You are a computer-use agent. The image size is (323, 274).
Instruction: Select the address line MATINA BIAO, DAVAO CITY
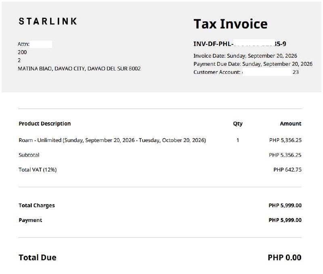[x=79, y=69]
